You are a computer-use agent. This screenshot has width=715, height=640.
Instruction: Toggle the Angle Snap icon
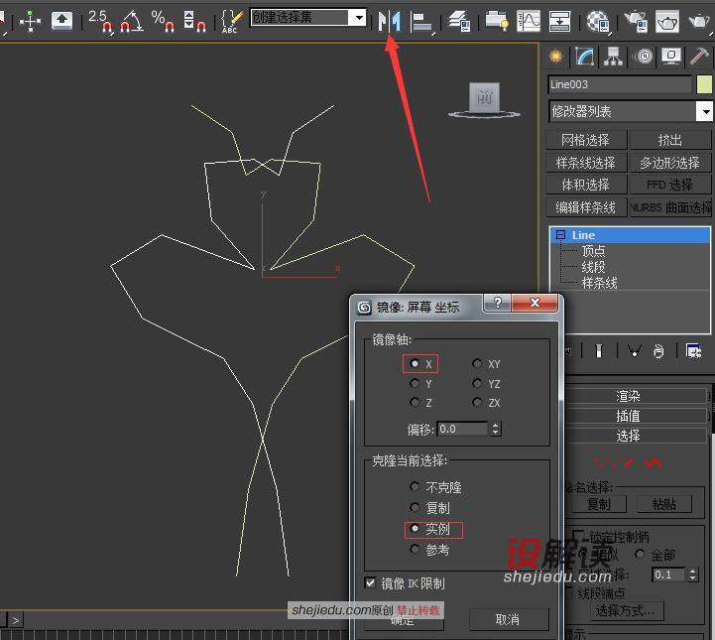pos(131,20)
